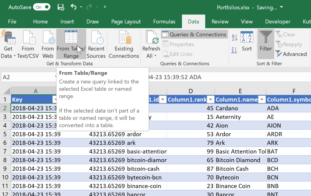The image size is (311, 196).
Task: Toggle the Queries & Connections pane
Action: coord(194,35)
